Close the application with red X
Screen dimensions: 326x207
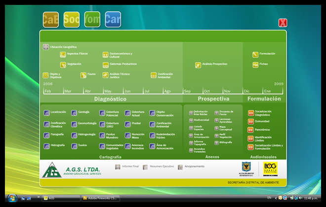[283, 23]
